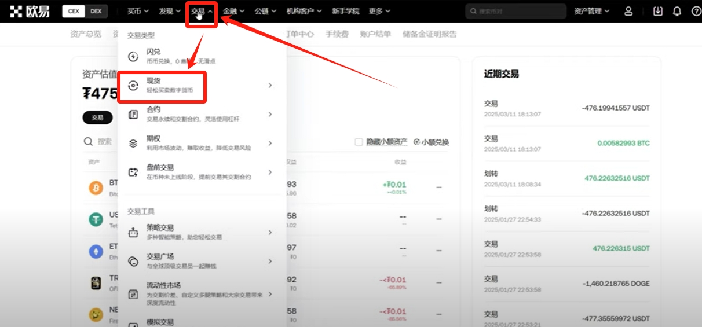
Task: Open the 金融 dropdown
Action: click(233, 11)
